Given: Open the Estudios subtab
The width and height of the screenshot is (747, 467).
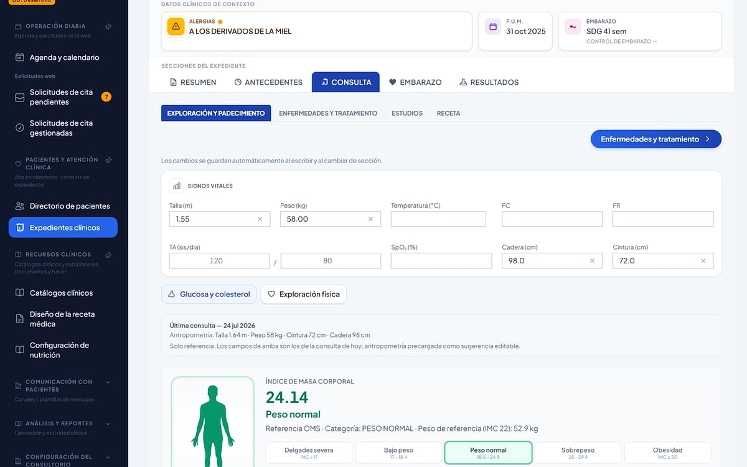Looking at the screenshot, I should (407, 113).
